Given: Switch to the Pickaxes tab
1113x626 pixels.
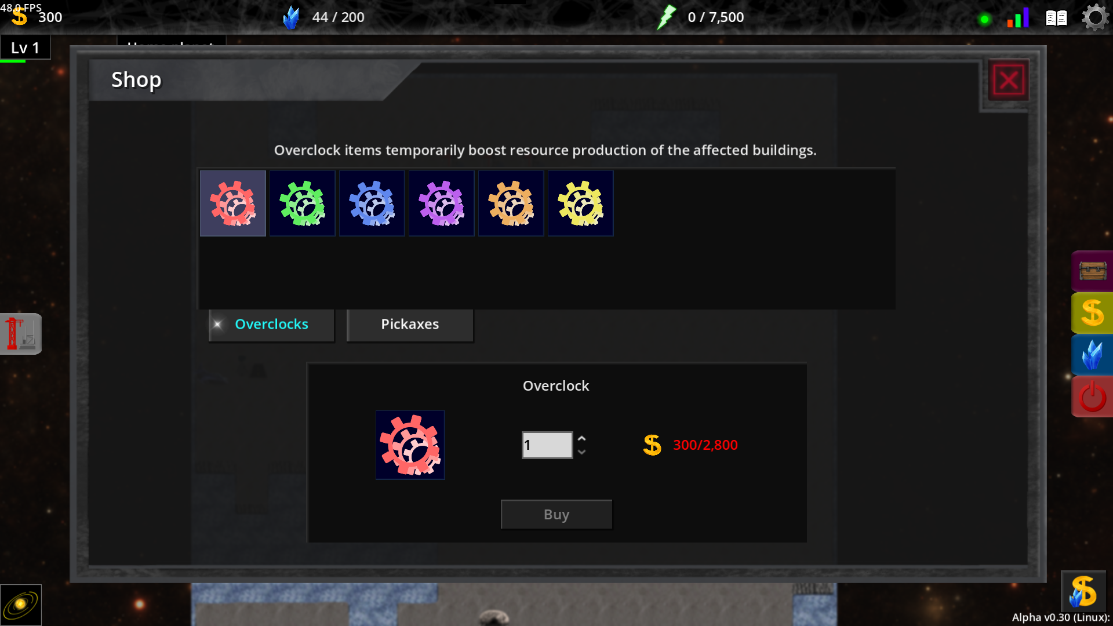Looking at the screenshot, I should pos(410,325).
